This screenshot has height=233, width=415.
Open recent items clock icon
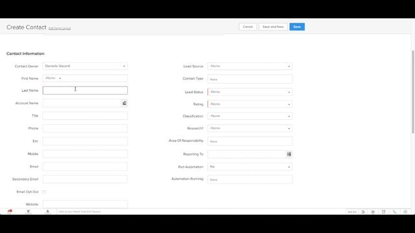tap(405, 212)
